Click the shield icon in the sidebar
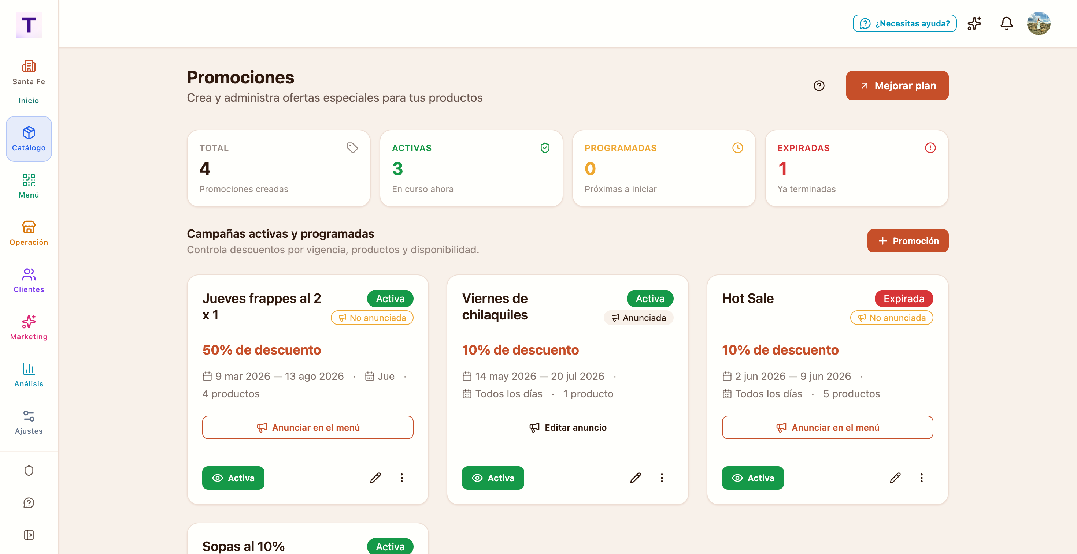1077x554 pixels. click(29, 471)
